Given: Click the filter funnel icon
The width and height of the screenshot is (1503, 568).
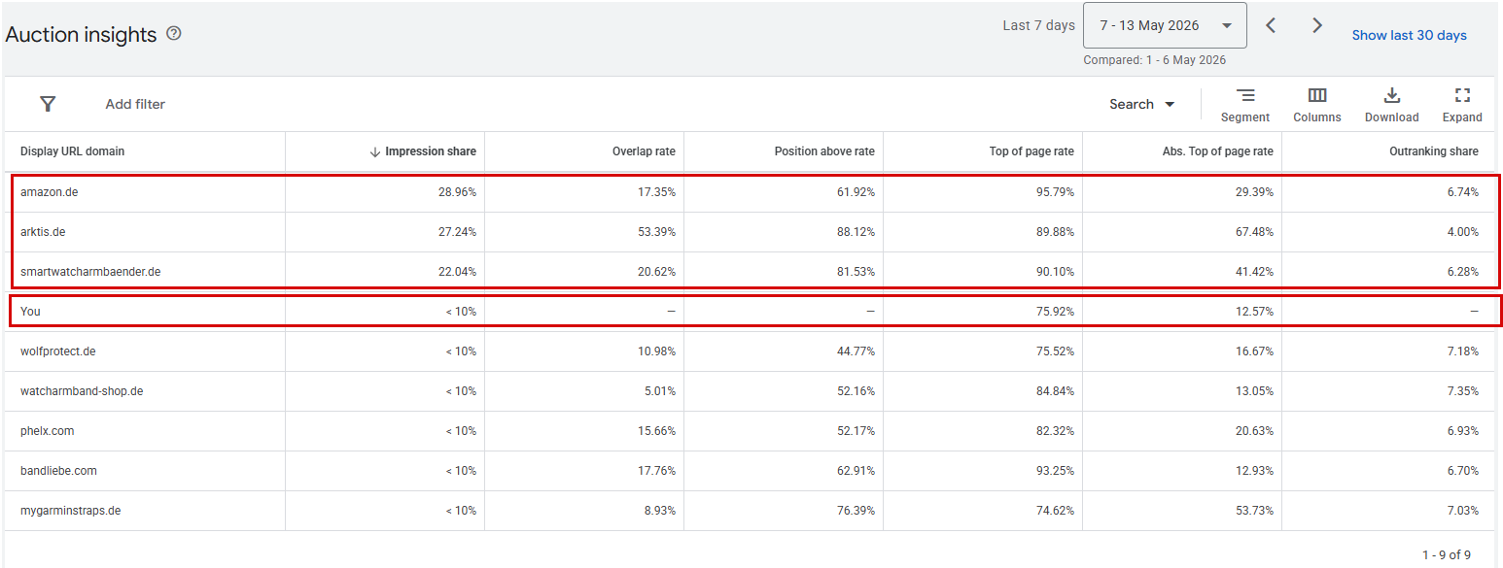Looking at the screenshot, I should point(48,104).
